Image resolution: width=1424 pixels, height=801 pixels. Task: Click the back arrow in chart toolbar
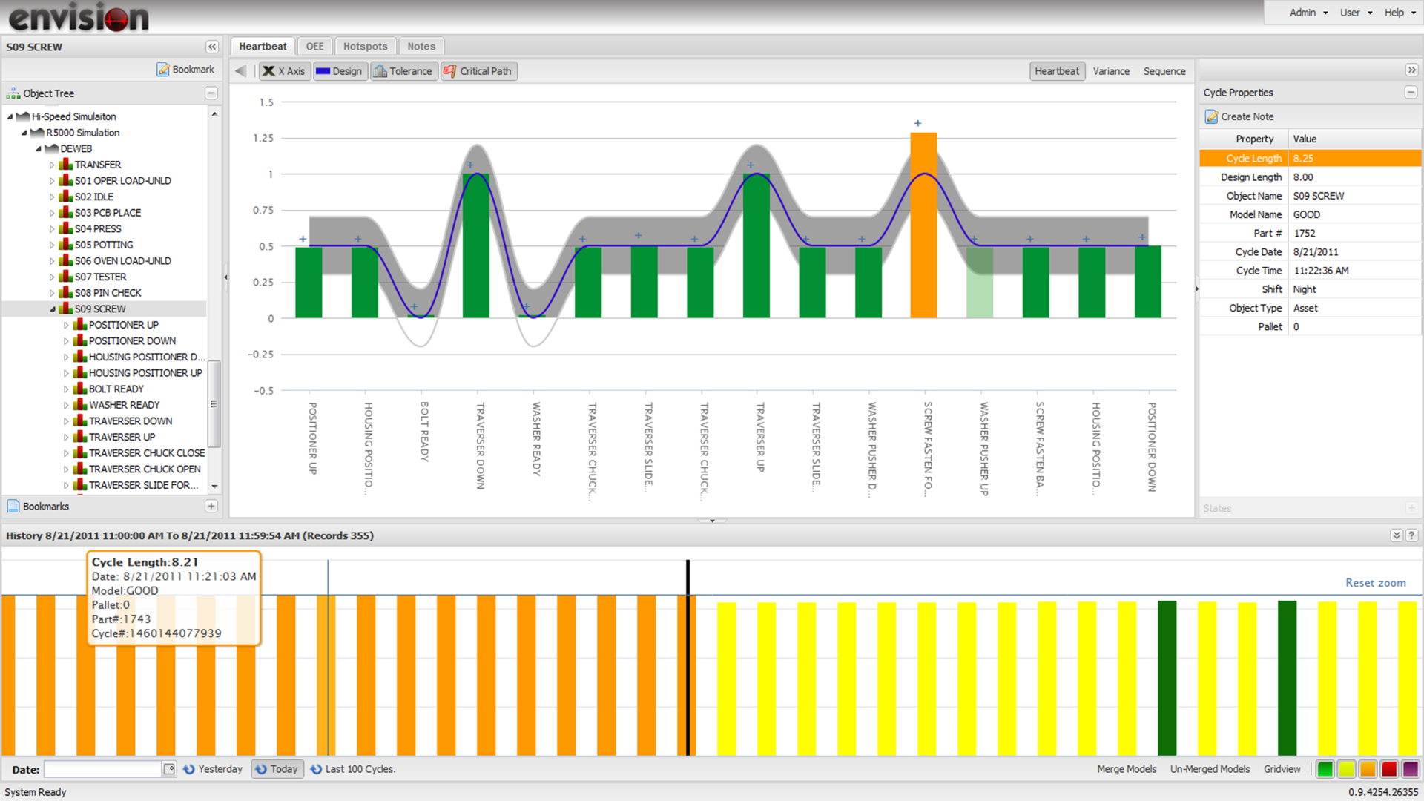pos(240,71)
